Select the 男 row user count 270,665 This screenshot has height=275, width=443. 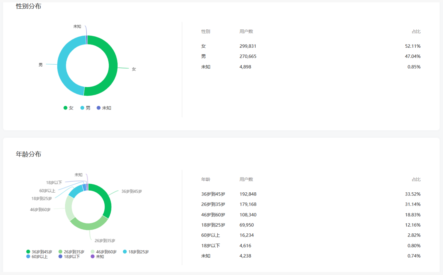(x=248, y=56)
